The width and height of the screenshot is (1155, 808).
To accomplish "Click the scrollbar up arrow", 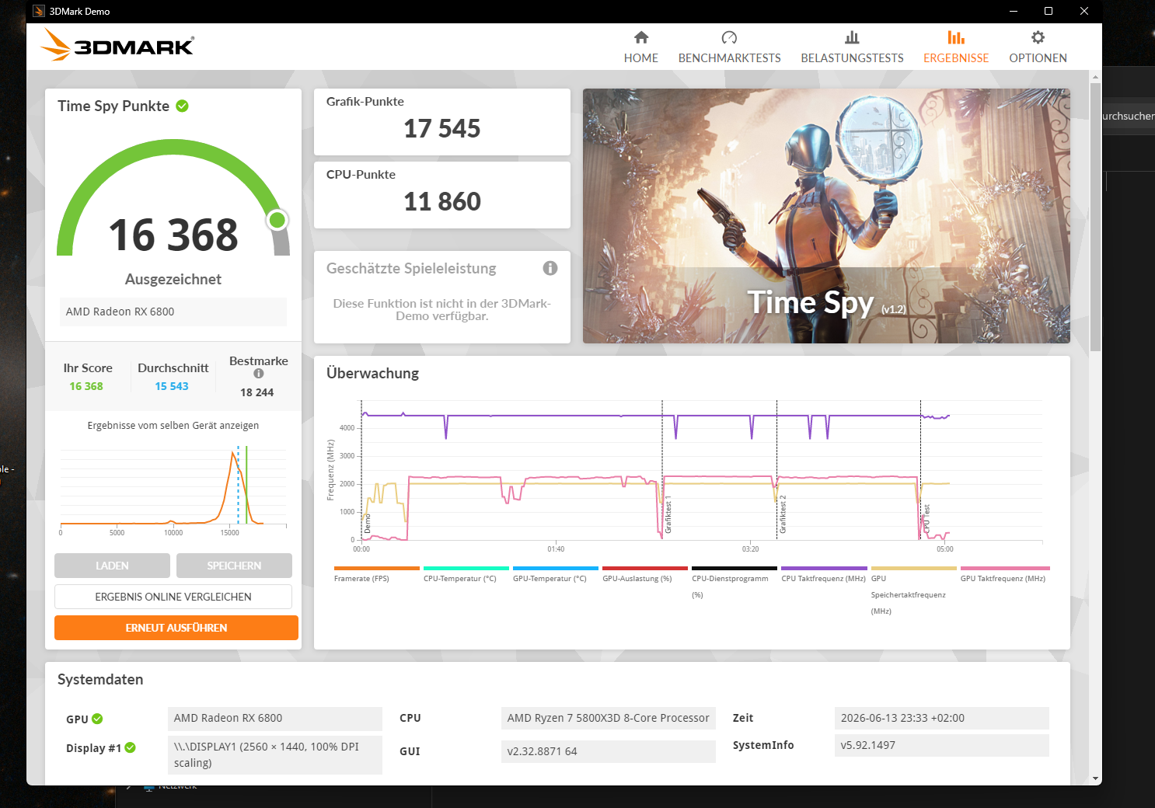I will tap(1095, 77).
